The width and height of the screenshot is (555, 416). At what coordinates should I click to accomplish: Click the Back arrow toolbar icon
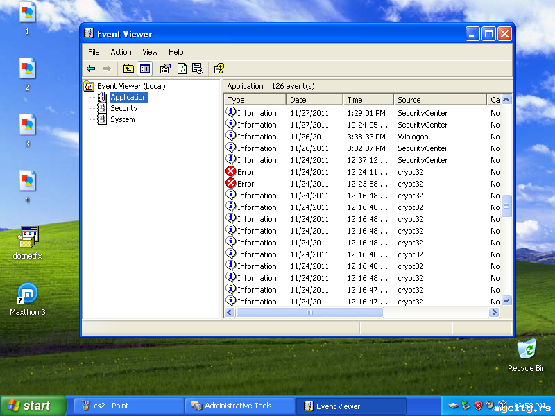[91, 69]
